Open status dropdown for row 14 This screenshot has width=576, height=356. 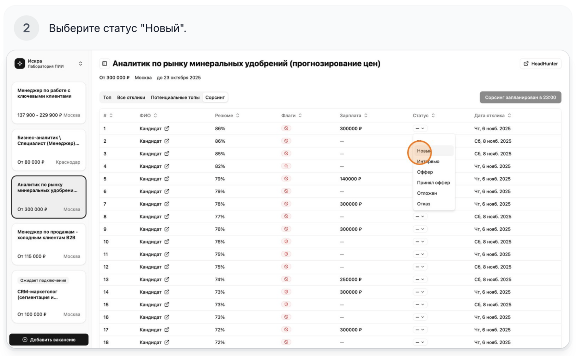pyautogui.click(x=420, y=292)
